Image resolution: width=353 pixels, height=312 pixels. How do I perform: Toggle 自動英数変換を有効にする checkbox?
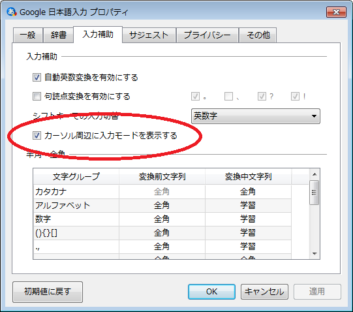(x=37, y=78)
